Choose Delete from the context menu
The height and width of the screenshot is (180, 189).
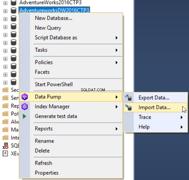click(x=71, y=151)
